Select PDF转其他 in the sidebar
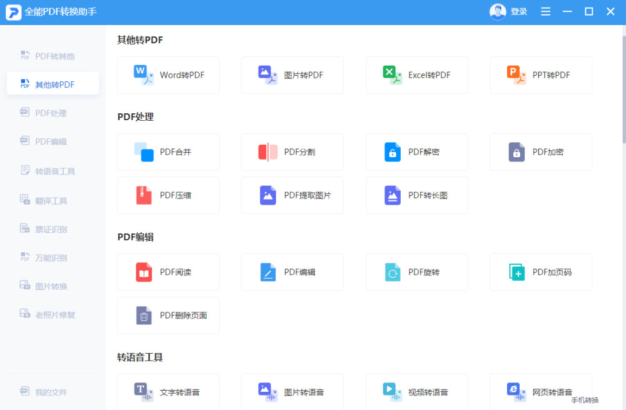 pos(53,56)
